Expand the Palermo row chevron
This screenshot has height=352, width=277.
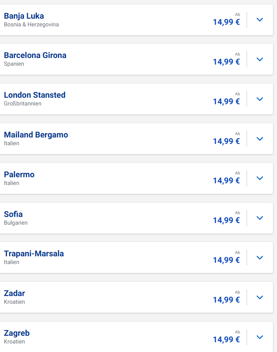(260, 178)
